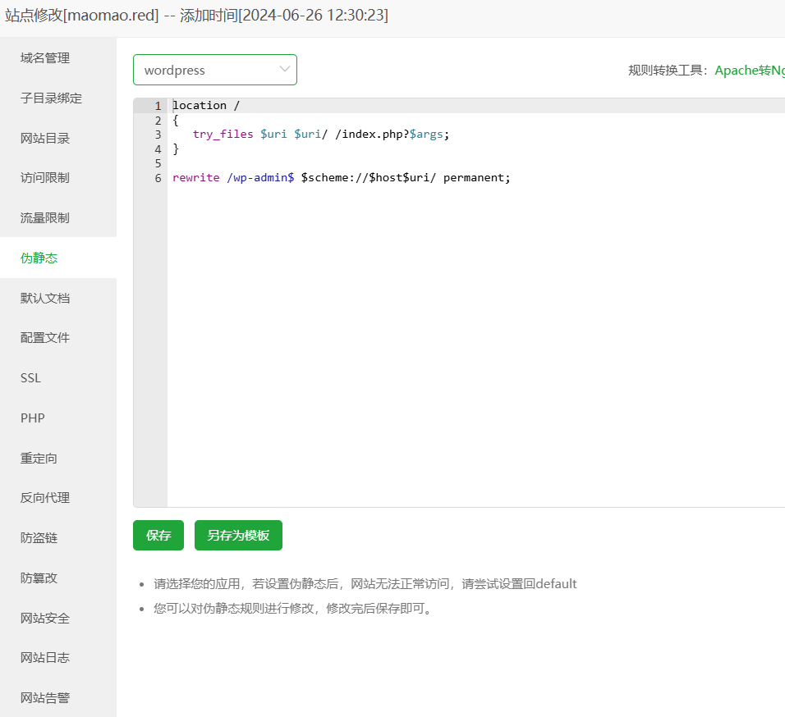Select the 伪静态 tab
Image resolution: width=785 pixels, height=717 pixels.
coord(58,258)
